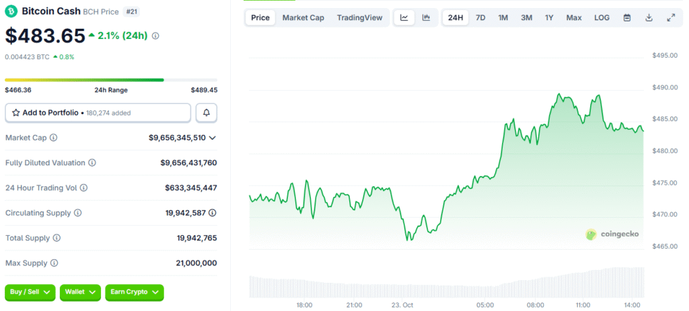Expand chart to fullscreen

pyautogui.click(x=671, y=17)
